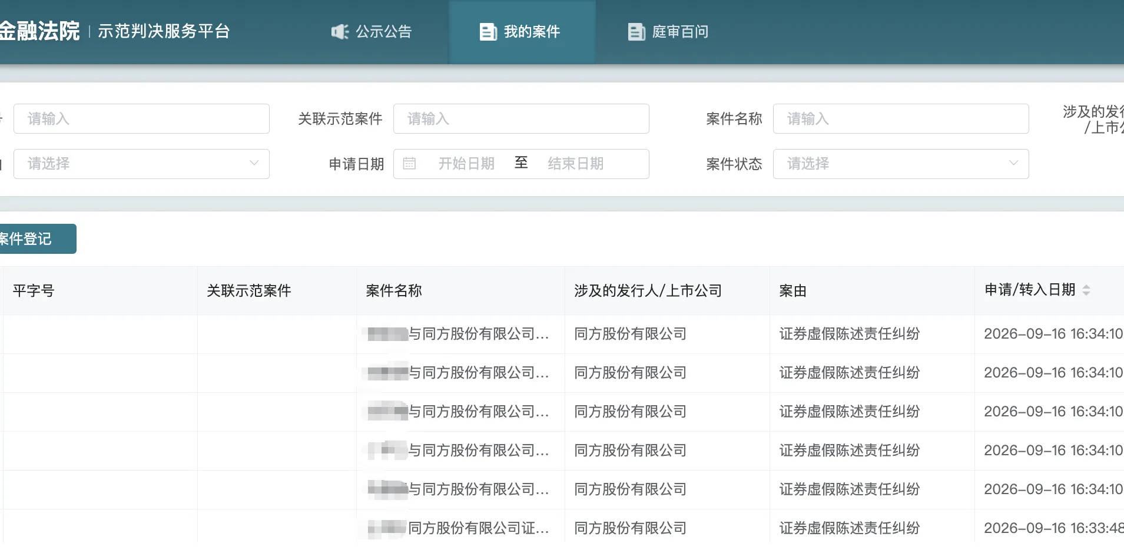Open the left 请选择 dropdown under the search row
Image resolution: width=1124 pixels, height=553 pixels.
click(141, 164)
